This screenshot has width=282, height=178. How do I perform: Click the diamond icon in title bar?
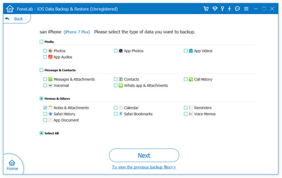point(215,8)
